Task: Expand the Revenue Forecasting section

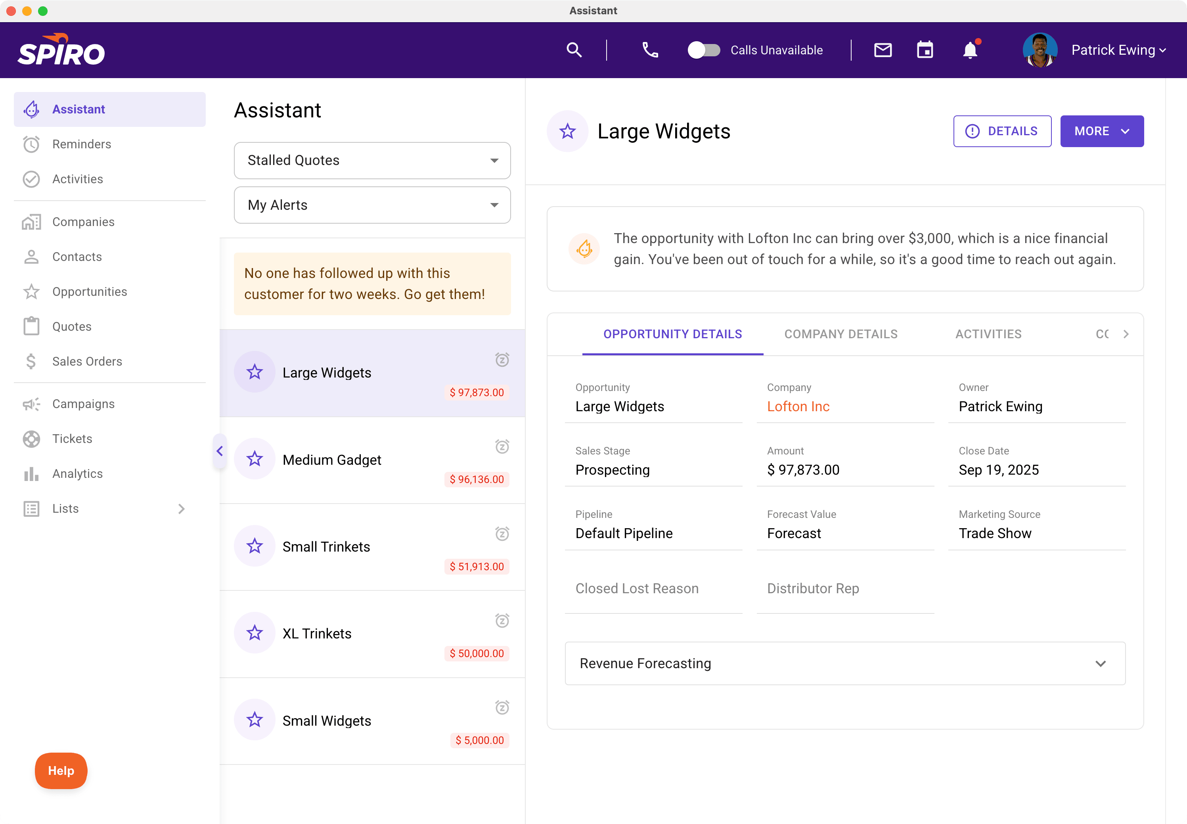Action: 845,663
